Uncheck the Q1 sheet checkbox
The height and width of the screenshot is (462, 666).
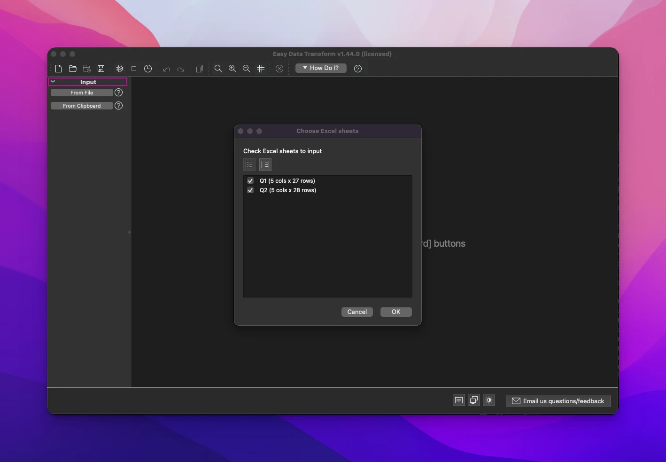[x=250, y=181]
